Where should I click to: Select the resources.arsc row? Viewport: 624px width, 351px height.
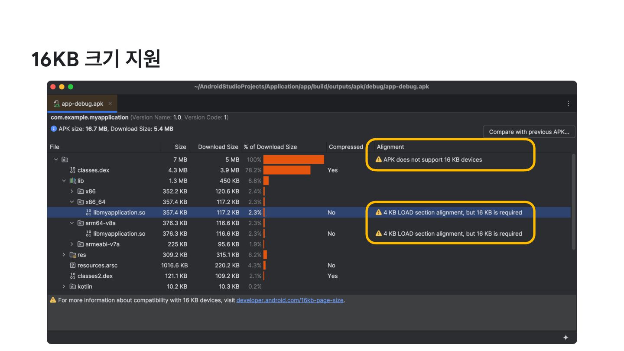[309, 265]
